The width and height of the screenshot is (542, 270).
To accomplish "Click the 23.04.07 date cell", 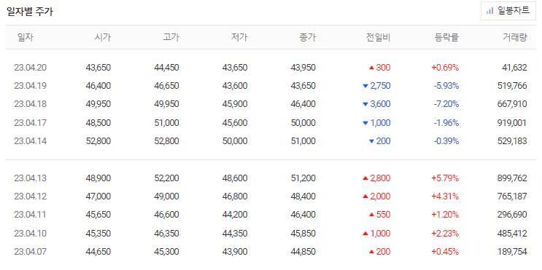I will pyautogui.click(x=31, y=252).
